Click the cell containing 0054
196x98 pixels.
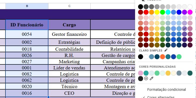coord(27,34)
